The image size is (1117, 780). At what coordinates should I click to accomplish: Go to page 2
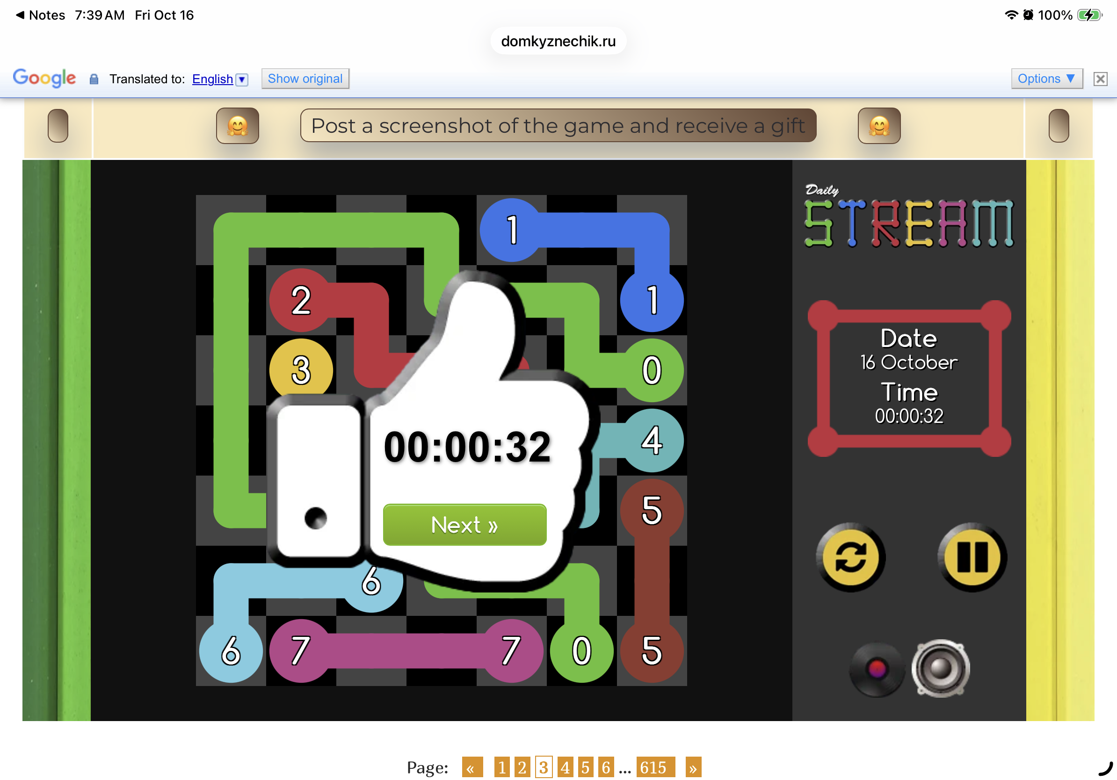point(522,767)
